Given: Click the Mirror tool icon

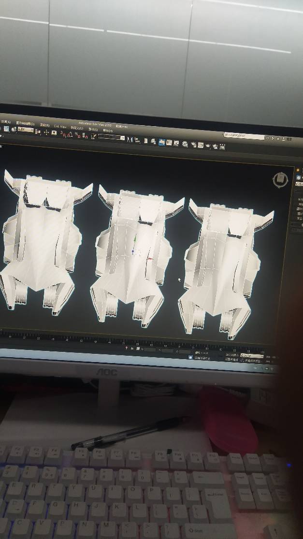Looking at the screenshot, I should [x=130, y=139].
